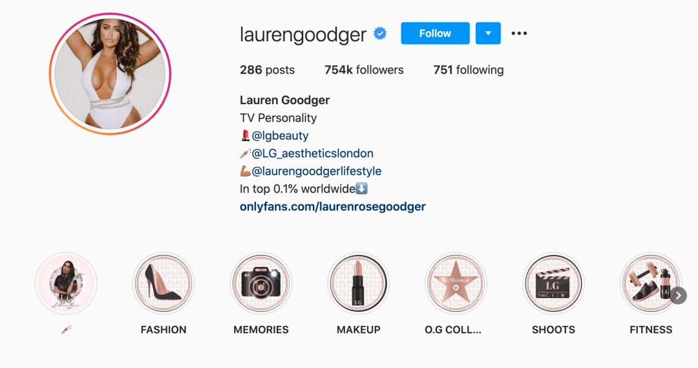698x368 pixels.
Task: Click the blue verified badge next to username
Action: [380, 34]
